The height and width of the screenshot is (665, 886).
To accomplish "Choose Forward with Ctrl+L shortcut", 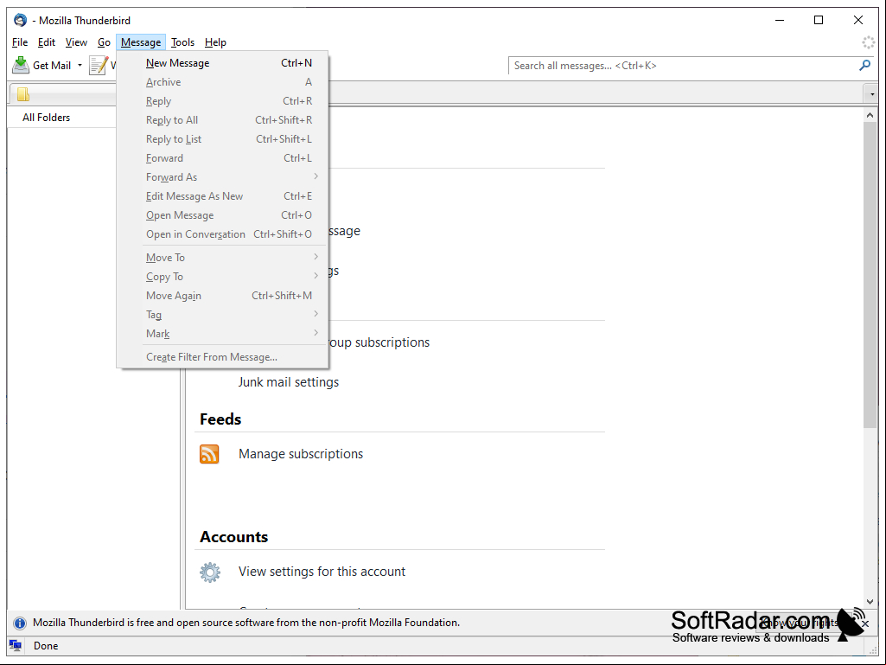I will click(223, 158).
